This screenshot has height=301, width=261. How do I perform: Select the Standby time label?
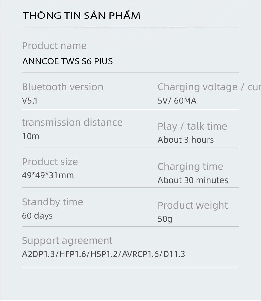53,202
